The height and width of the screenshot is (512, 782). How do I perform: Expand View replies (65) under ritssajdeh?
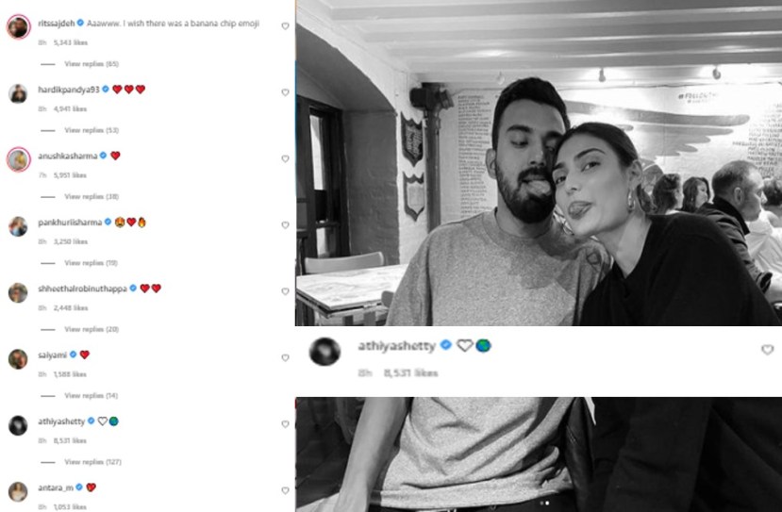pyautogui.click(x=92, y=64)
